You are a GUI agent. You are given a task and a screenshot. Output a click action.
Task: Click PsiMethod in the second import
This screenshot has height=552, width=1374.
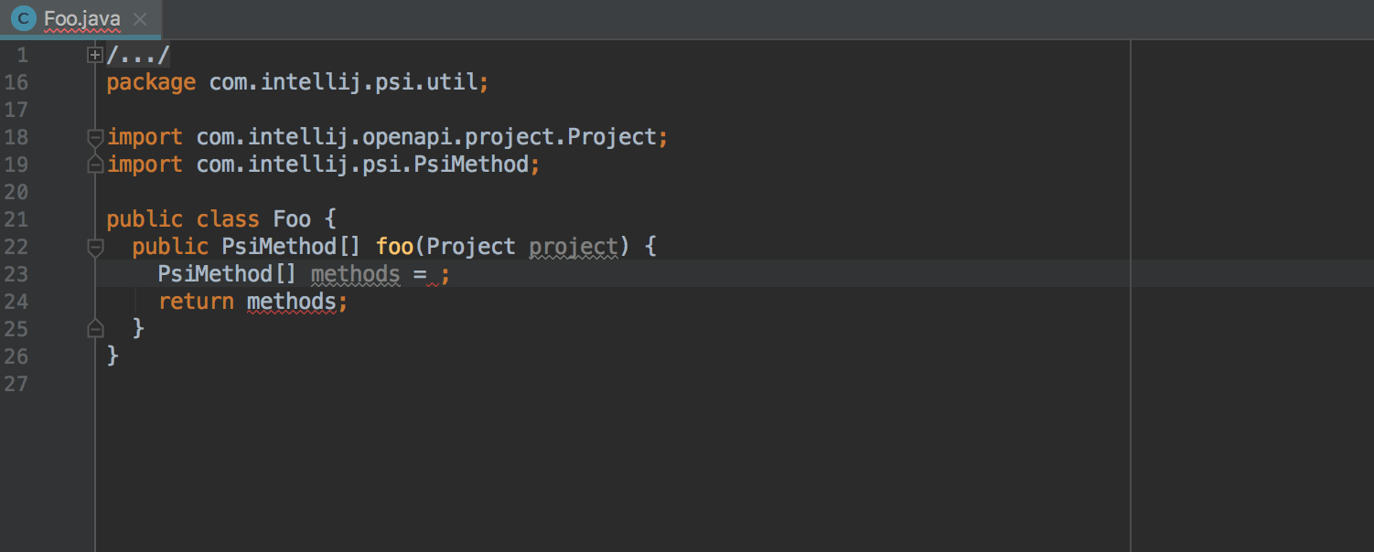(x=484, y=165)
